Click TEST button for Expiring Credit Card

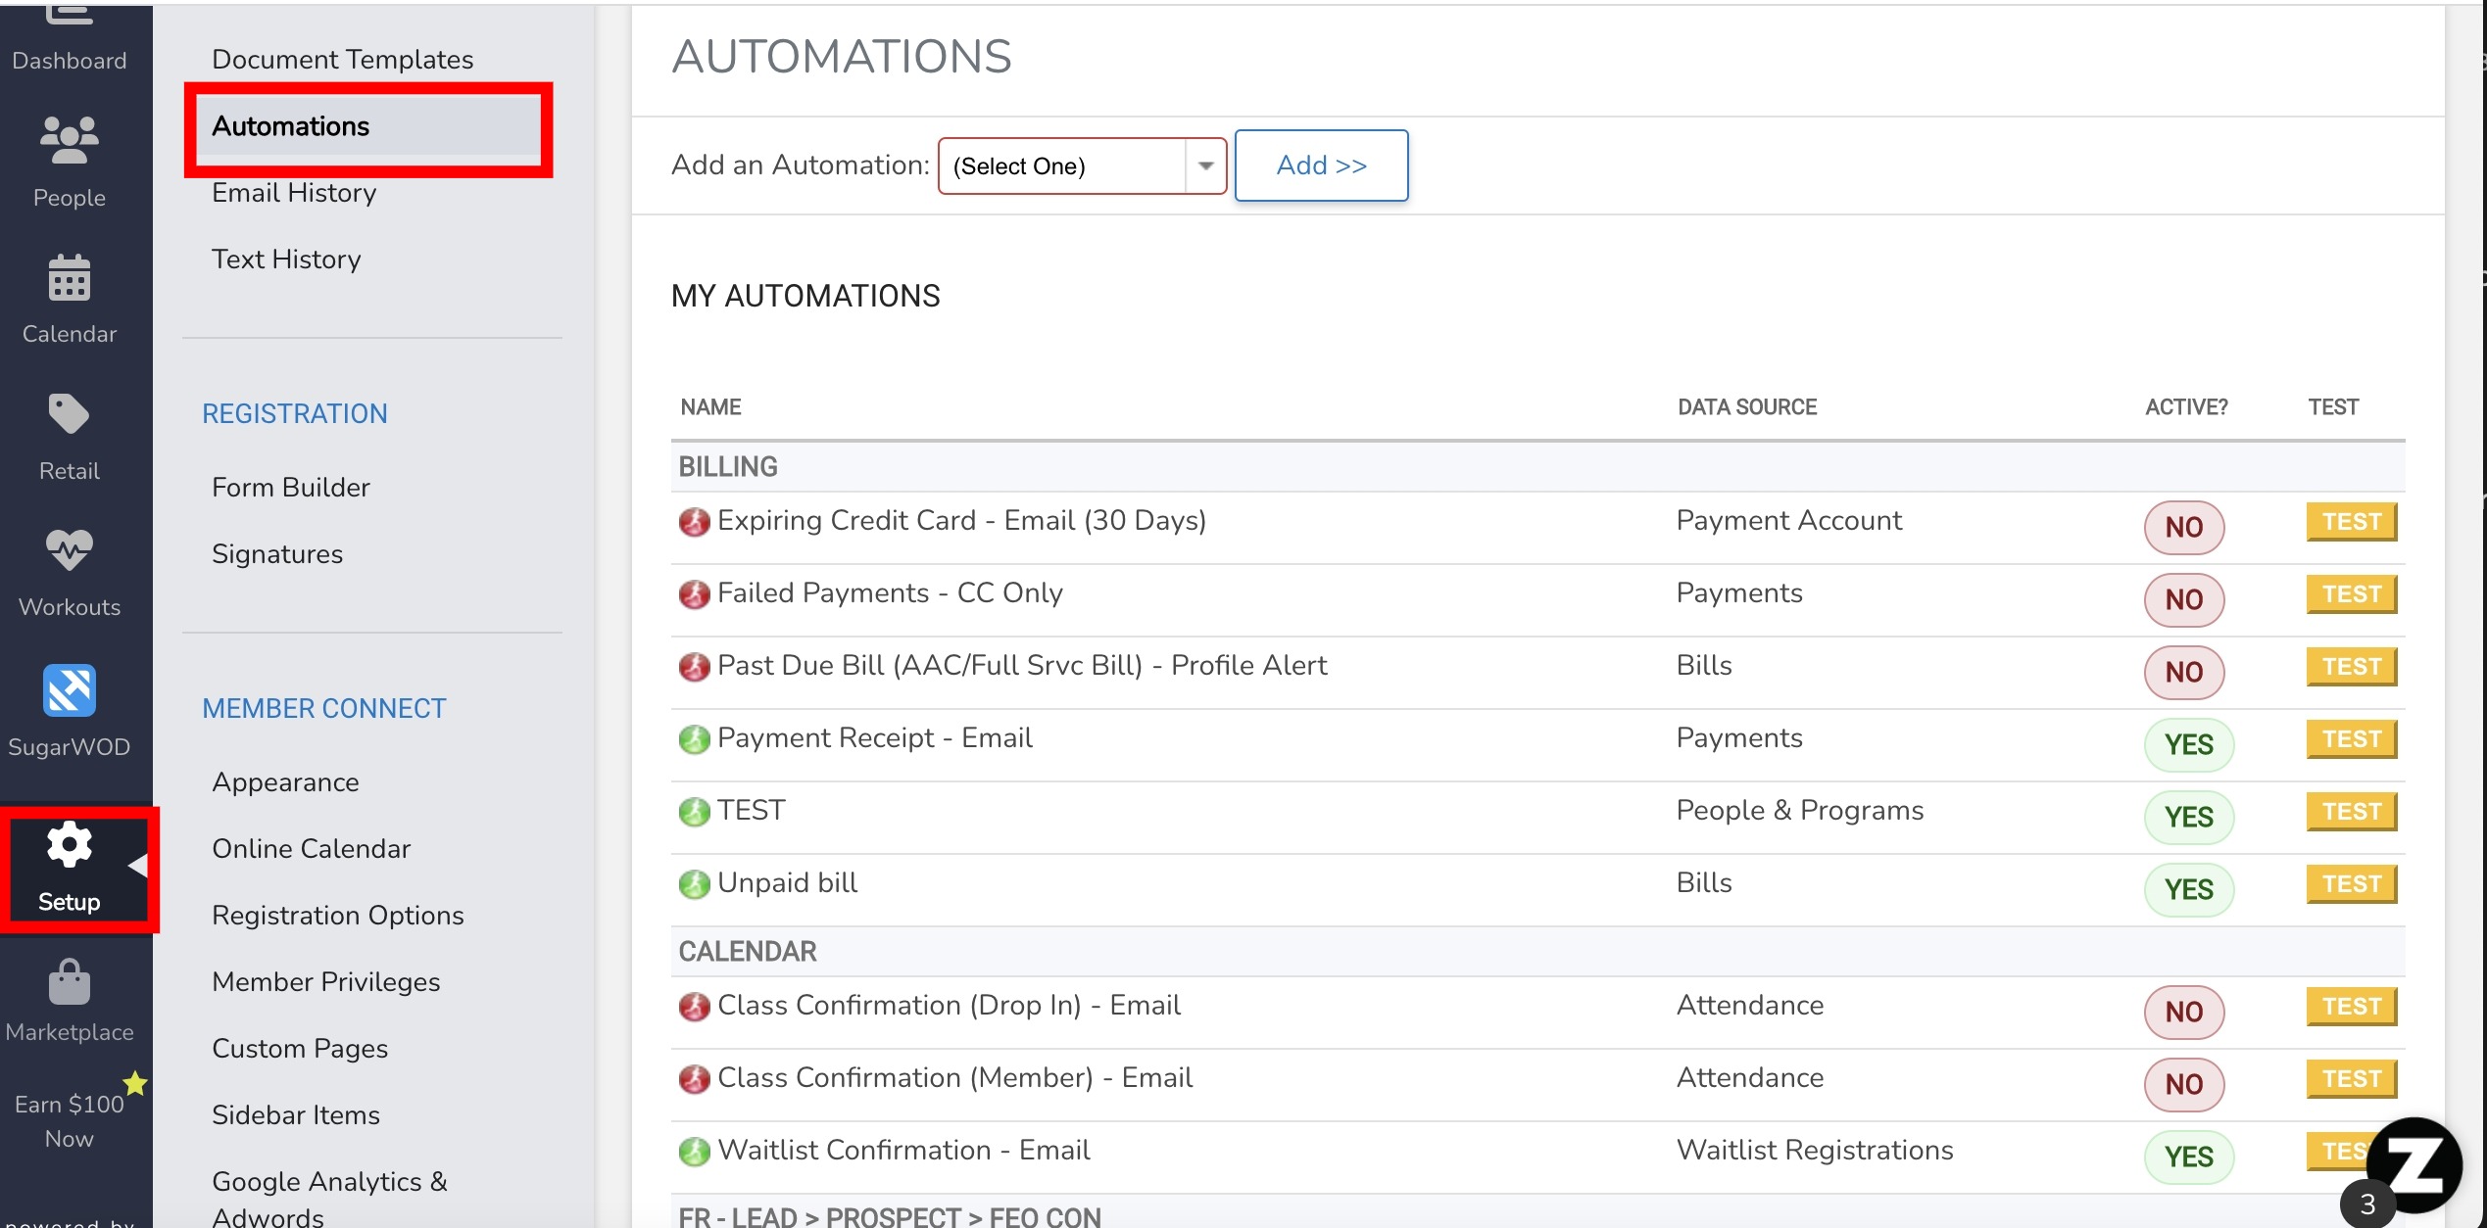pyautogui.click(x=2352, y=522)
